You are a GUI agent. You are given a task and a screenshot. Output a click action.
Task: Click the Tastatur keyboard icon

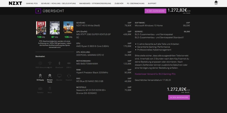tap(40, 88)
